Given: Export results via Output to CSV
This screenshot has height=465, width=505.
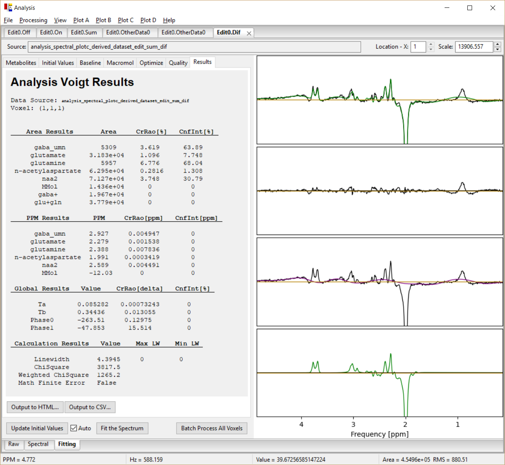Looking at the screenshot, I should pyautogui.click(x=90, y=407).
